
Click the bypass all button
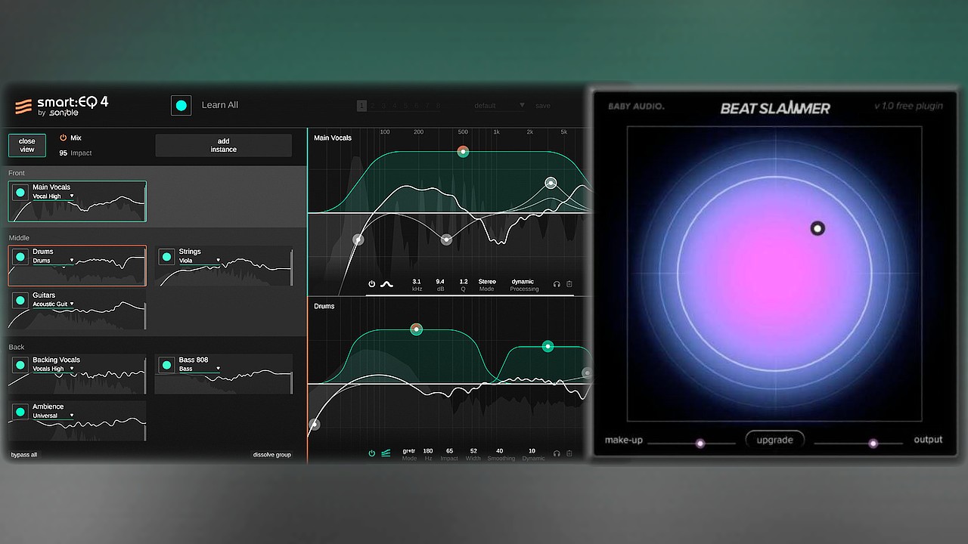coord(24,455)
